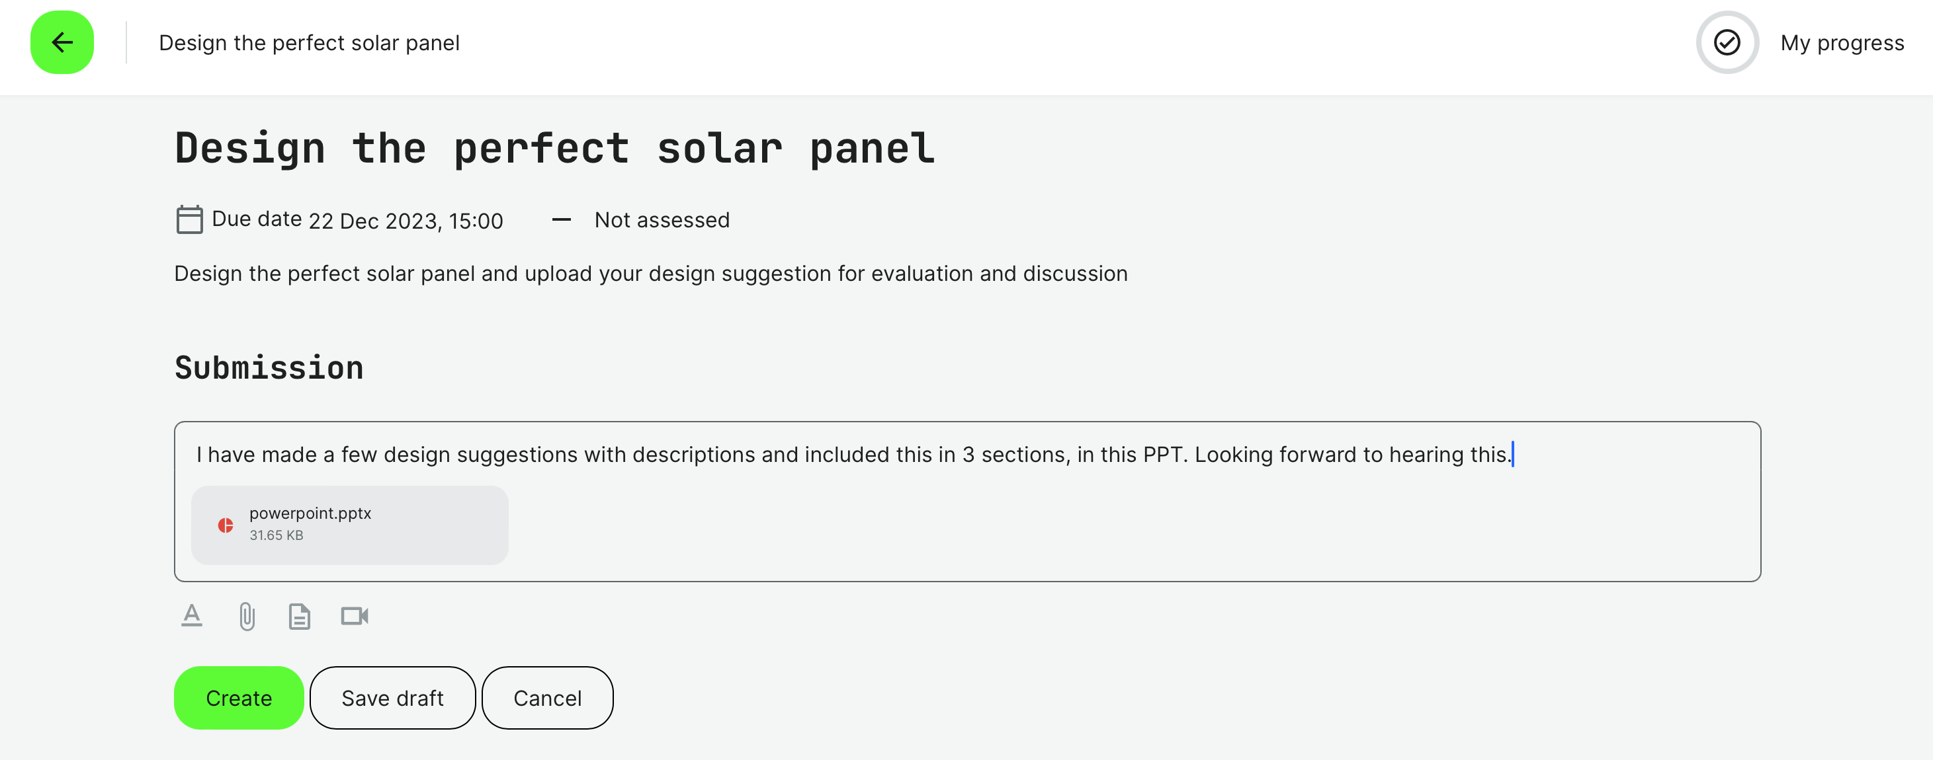Click the breadcrumb title in top bar
Image resolution: width=1933 pixels, height=760 pixels.
pyautogui.click(x=309, y=43)
